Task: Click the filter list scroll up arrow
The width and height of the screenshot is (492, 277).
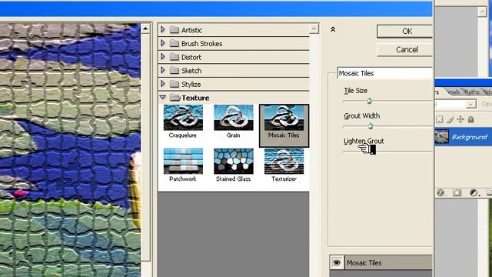Action: pos(314,28)
